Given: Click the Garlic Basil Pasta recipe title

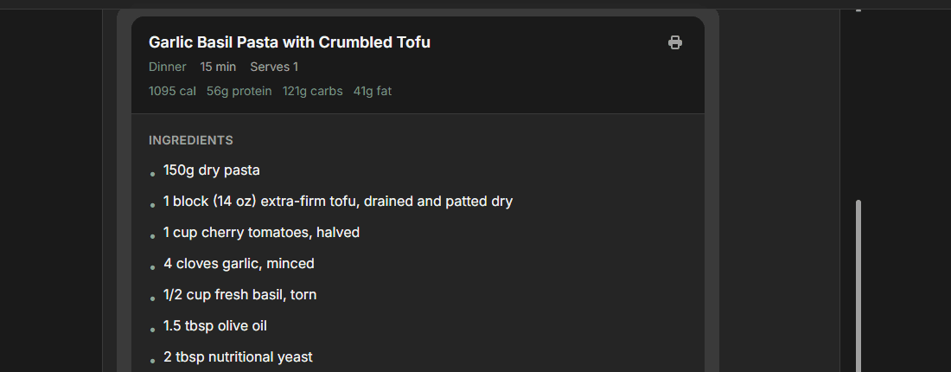Looking at the screenshot, I should tap(289, 42).
